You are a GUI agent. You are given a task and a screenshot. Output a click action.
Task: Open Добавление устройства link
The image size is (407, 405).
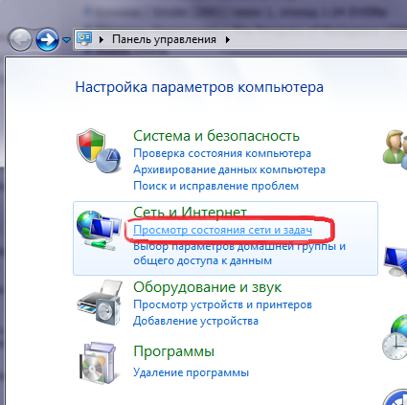[x=195, y=321]
